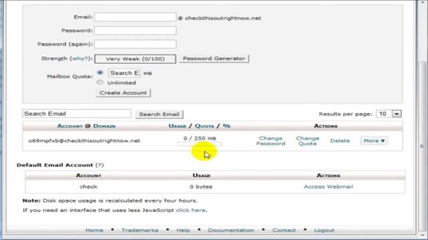
Task: Click o69mpfxb@checkthisoutrightnow.net account text
Action: click(84, 141)
